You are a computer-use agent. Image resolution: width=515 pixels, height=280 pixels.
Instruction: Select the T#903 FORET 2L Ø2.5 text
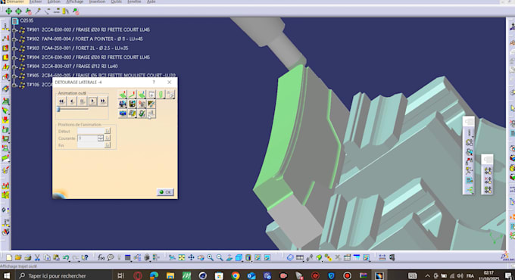pos(77,48)
